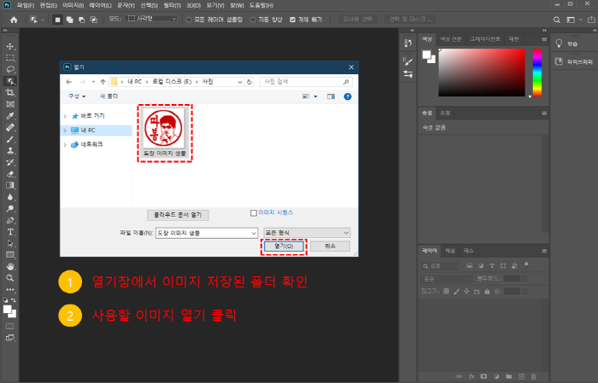Choose Add to selection mode icon
Image resolution: width=598 pixels, height=383 pixels.
69,20
